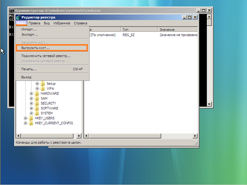This screenshot has height=185, width=247.
Task: Click the values pane horizontal scrollbar thumb
Action: [x=125, y=136]
